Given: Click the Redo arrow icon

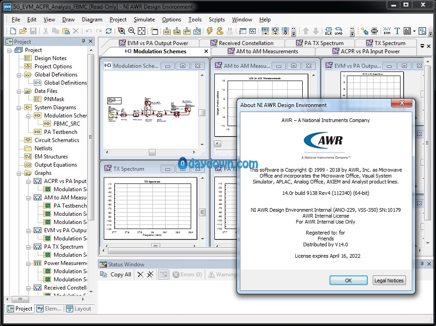Looking at the screenshot, I should tap(98, 31).
